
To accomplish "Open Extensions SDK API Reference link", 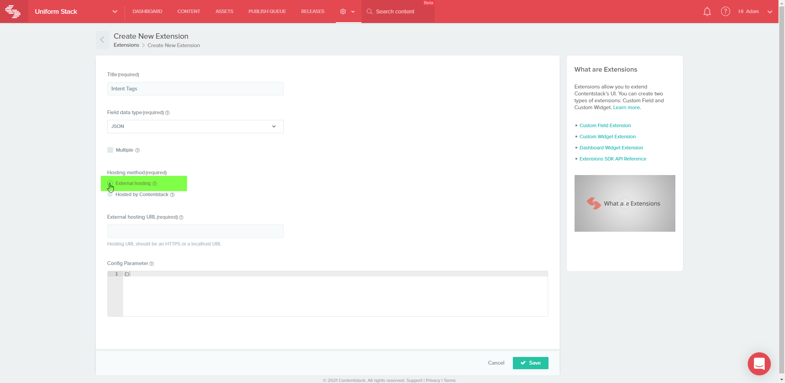I will pyautogui.click(x=613, y=159).
